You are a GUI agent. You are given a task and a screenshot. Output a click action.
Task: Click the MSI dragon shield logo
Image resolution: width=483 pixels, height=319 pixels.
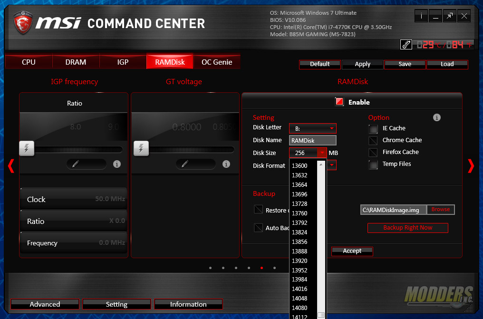point(22,22)
